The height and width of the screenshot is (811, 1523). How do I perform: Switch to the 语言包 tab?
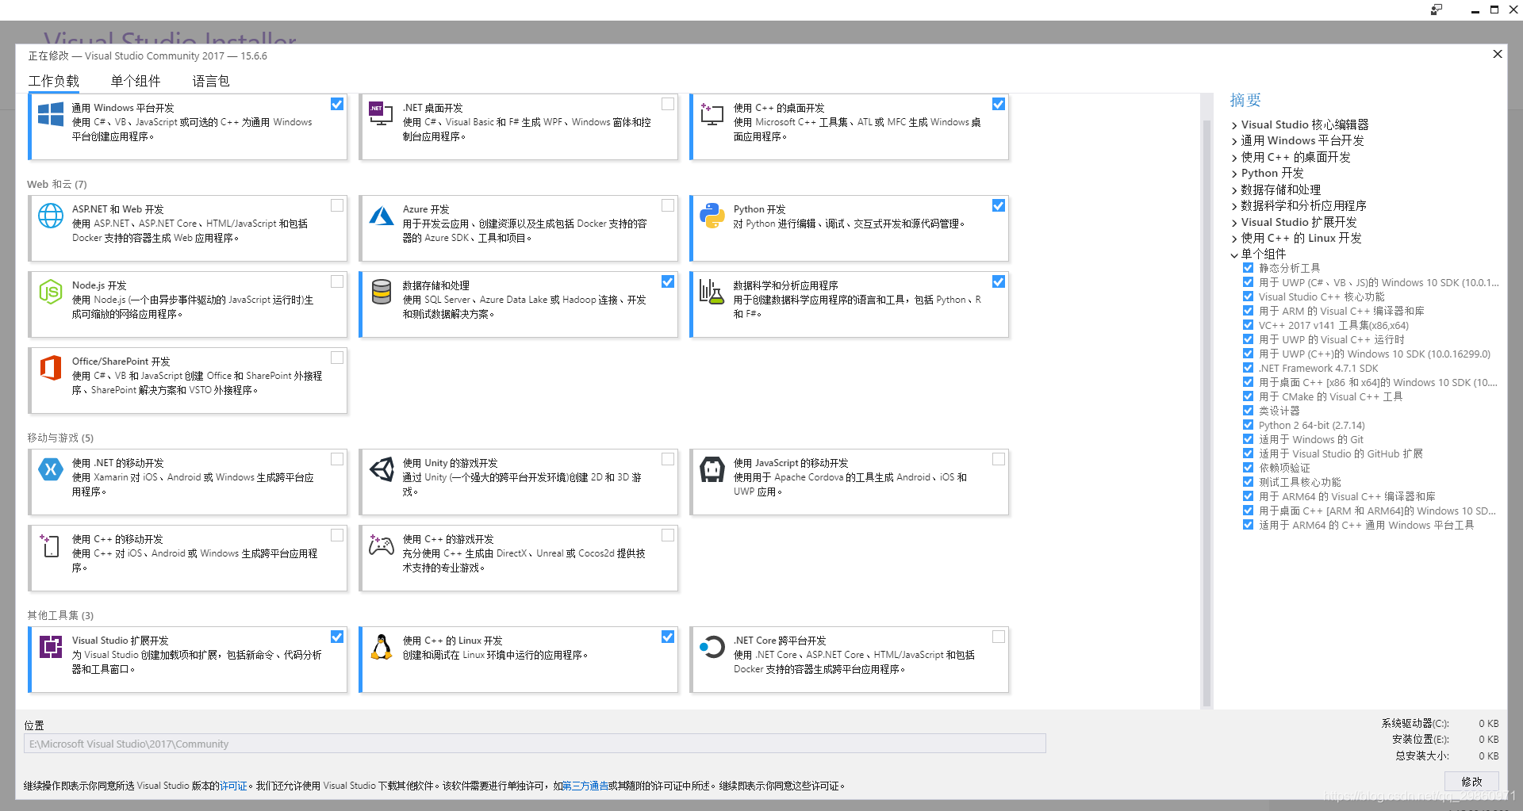pos(211,81)
